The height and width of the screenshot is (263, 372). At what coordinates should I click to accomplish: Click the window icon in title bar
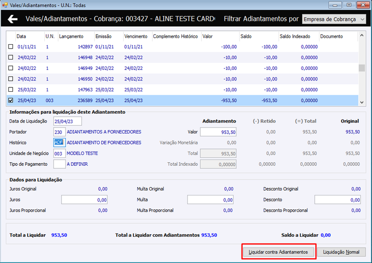tap(5, 4)
